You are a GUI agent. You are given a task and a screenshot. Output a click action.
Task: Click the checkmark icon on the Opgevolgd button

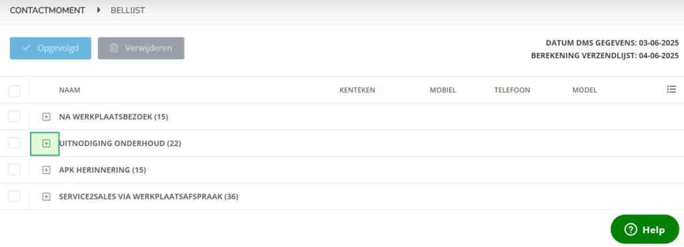pyautogui.click(x=26, y=48)
